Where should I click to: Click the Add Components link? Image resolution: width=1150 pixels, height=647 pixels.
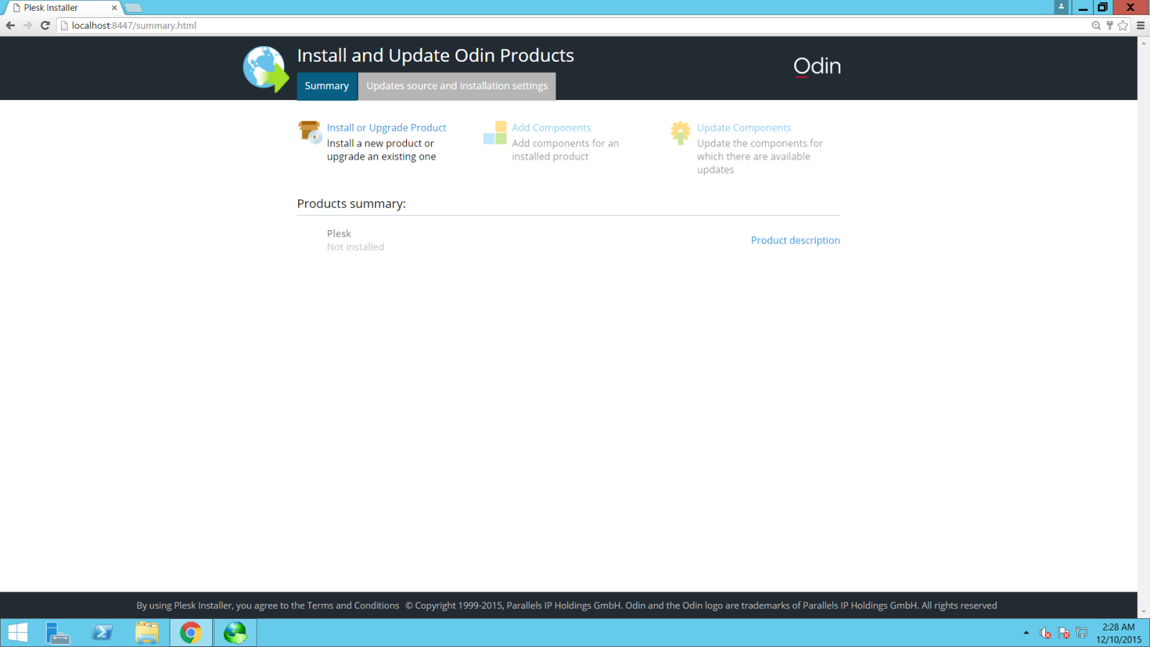pyautogui.click(x=551, y=128)
